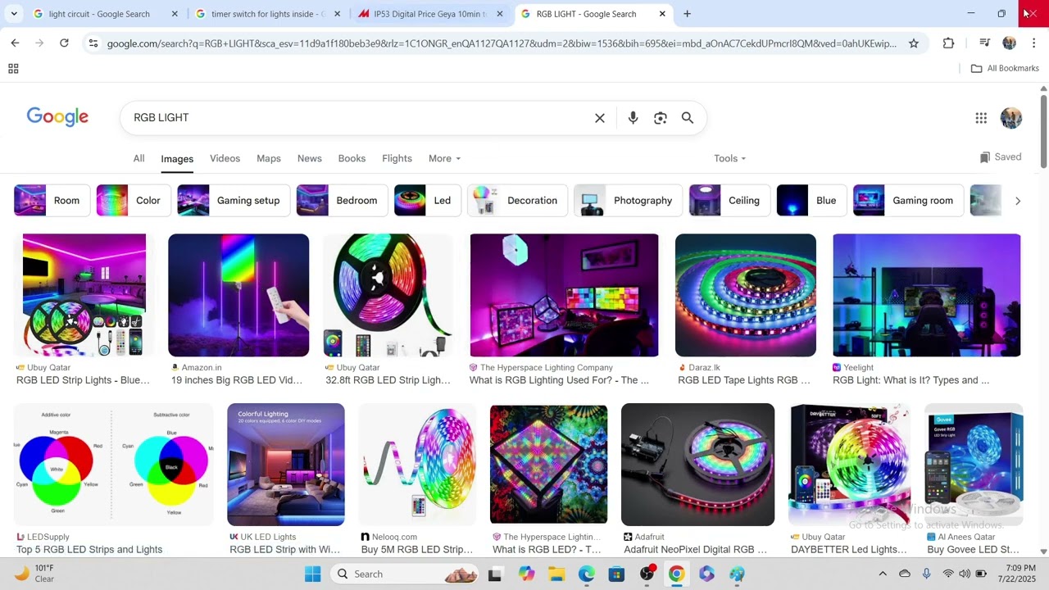The image size is (1049, 590).
Task: Click the voice search microphone icon
Action: [633, 118]
